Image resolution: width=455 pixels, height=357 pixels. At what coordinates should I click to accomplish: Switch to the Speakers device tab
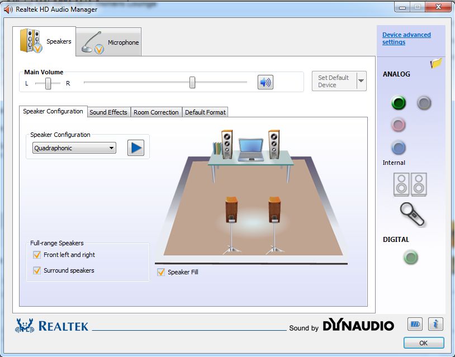(x=44, y=41)
